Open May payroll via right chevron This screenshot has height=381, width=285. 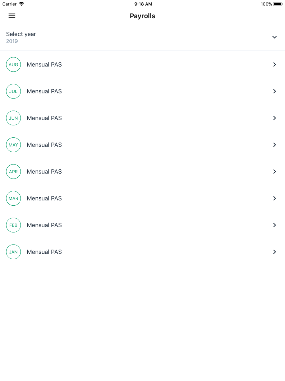[x=274, y=145]
